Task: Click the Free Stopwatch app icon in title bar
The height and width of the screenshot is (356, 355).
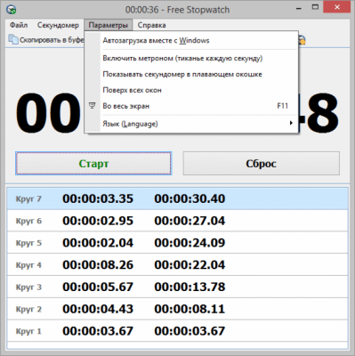Action: point(11,10)
